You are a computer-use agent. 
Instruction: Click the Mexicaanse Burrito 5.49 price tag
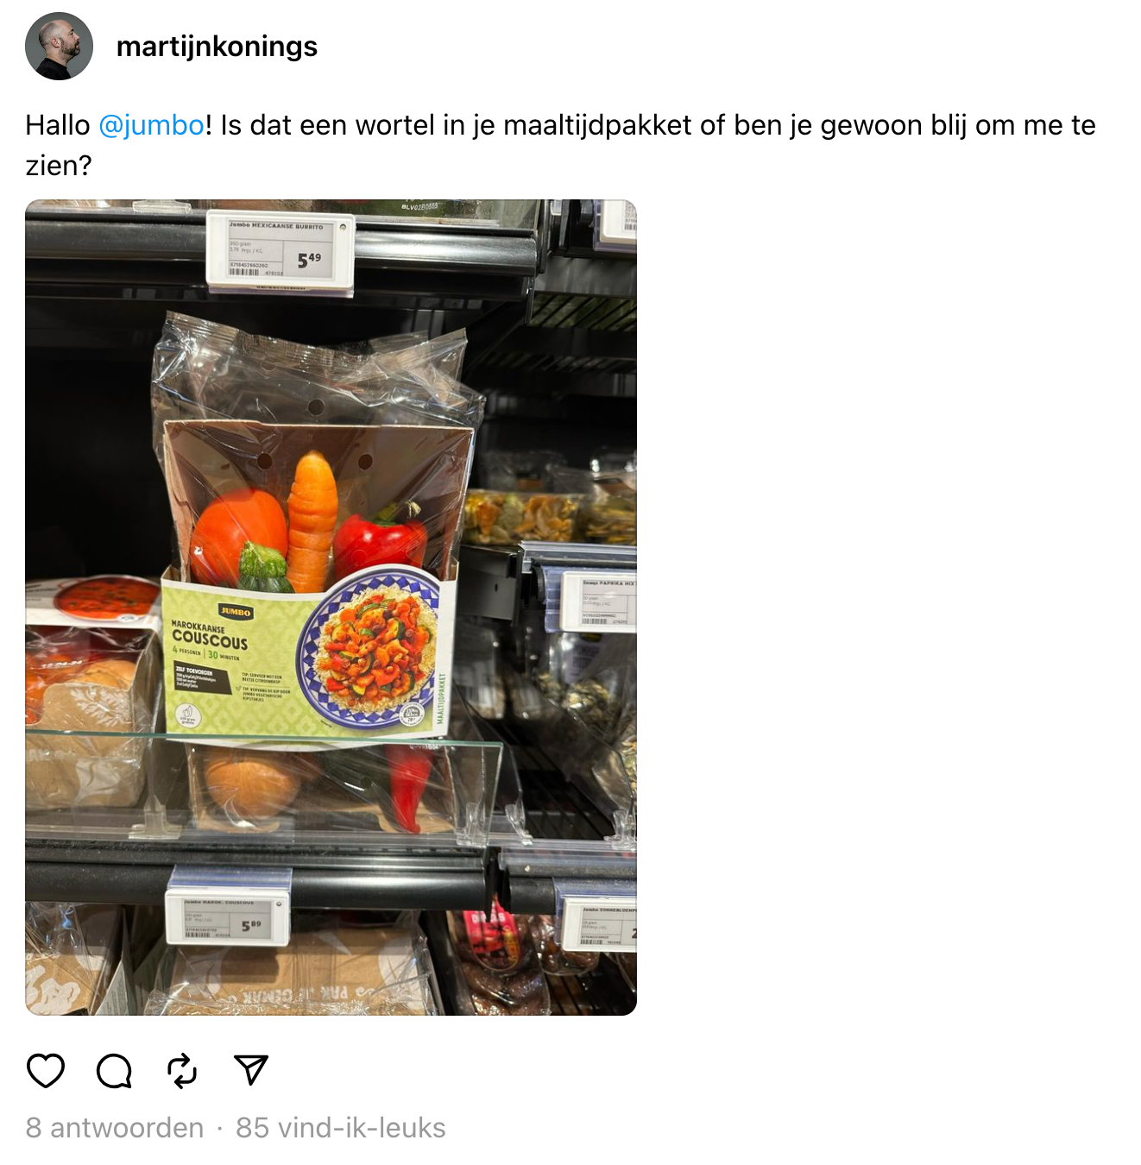coord(281,251)
